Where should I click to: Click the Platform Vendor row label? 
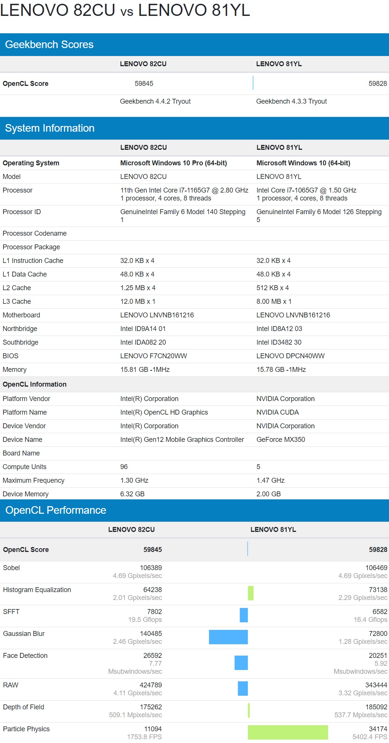[x=26, y=399]
